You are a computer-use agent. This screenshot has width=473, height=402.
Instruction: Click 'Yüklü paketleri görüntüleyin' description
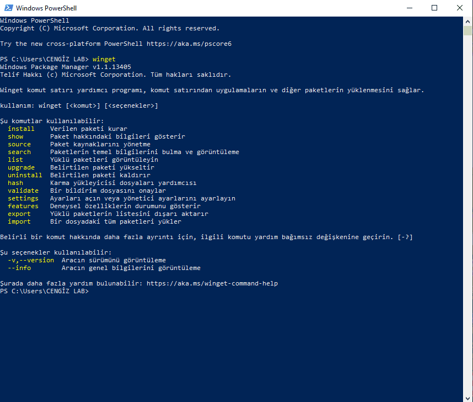click(104, 160)
